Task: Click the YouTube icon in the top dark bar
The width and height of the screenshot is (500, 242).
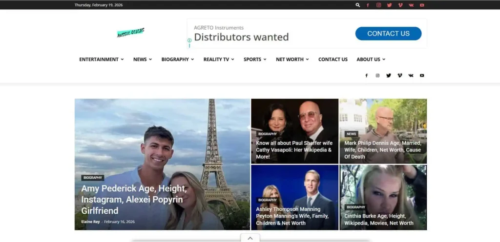Action: (422, 5)
